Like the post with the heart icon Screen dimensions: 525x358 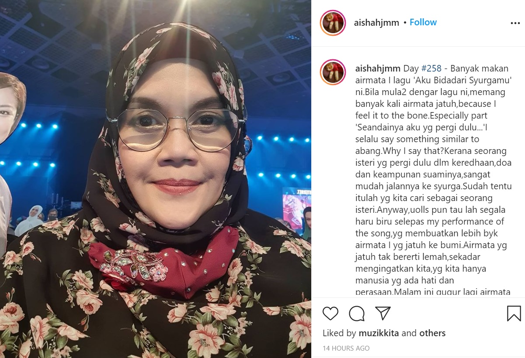(330, 313)
